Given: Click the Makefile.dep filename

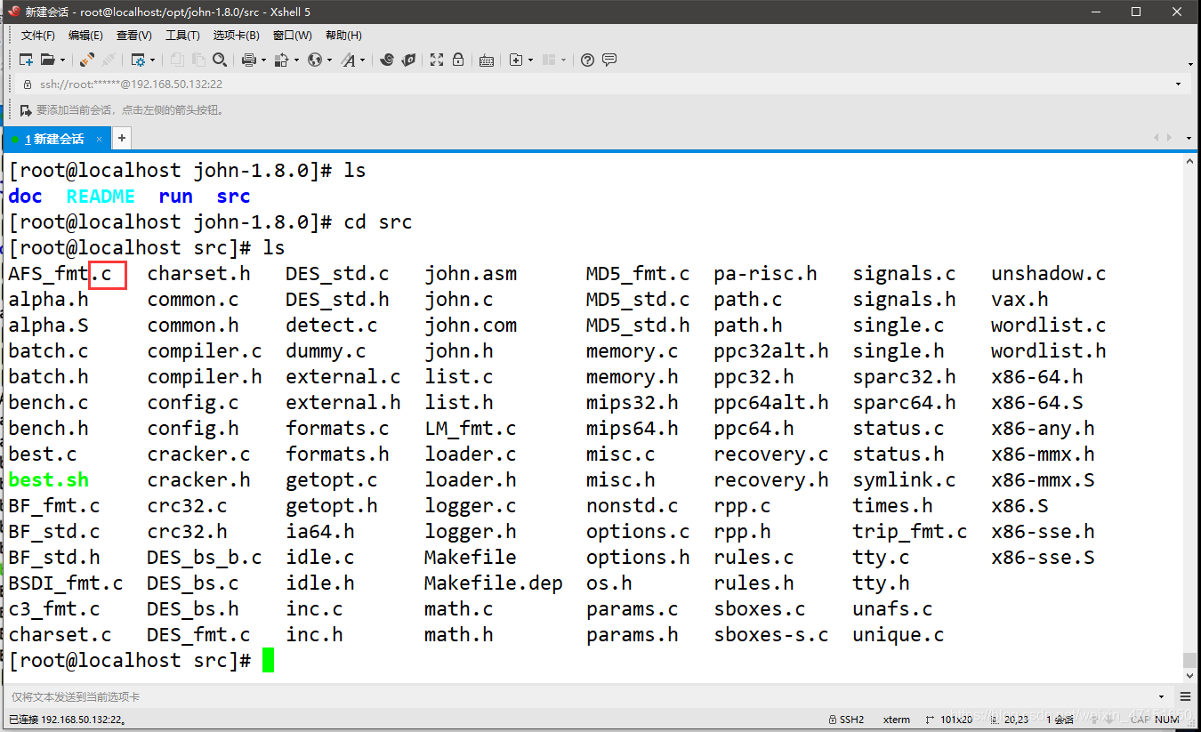Looking at the screenshot, I should pyautogui.click(x=493, y=583).
